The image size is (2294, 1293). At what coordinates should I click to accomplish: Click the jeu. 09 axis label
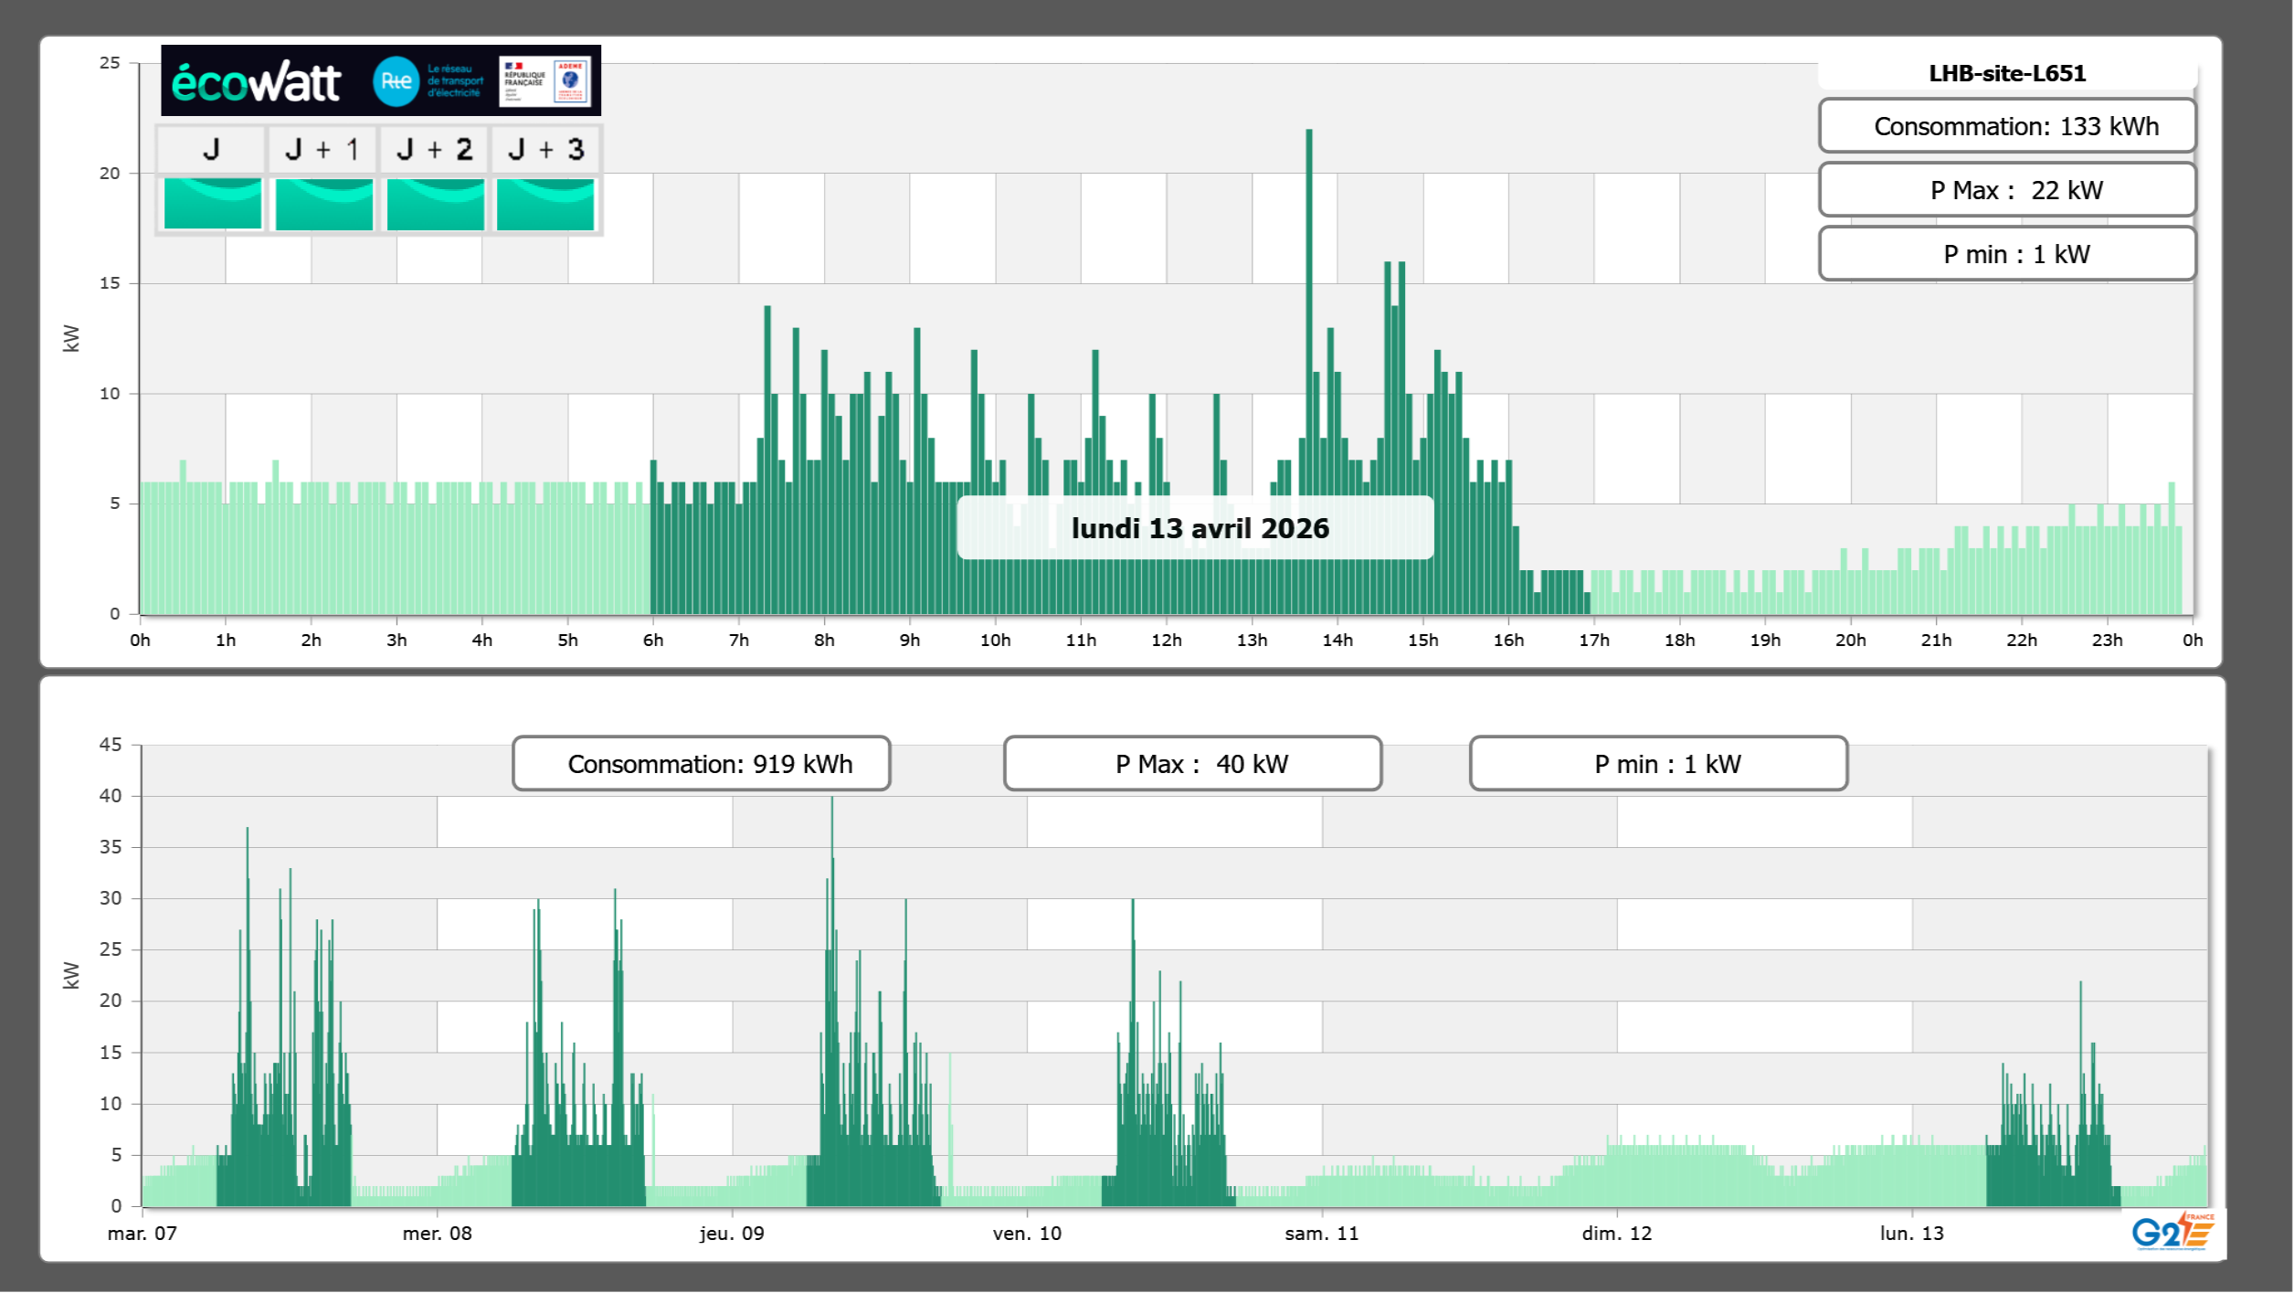tap(732, 1234)
